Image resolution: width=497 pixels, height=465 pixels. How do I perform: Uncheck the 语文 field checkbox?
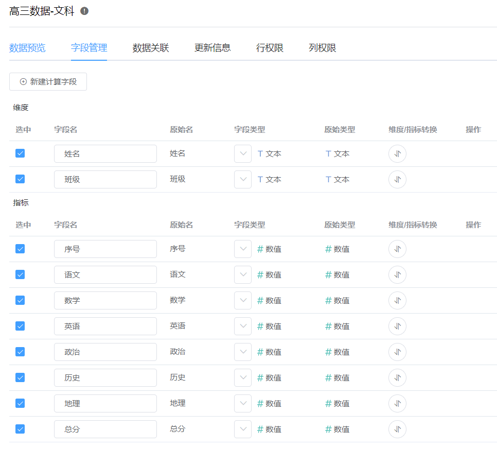click(20, 274)
